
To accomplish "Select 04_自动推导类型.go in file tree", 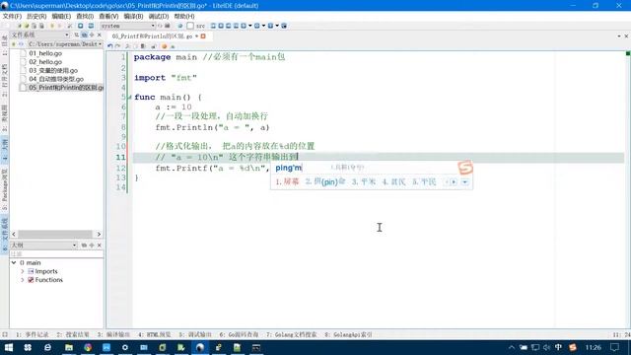I will (56, 79).
